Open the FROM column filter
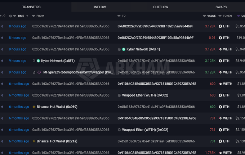Viewport: 245px width, 155px height. click(34, 16)
